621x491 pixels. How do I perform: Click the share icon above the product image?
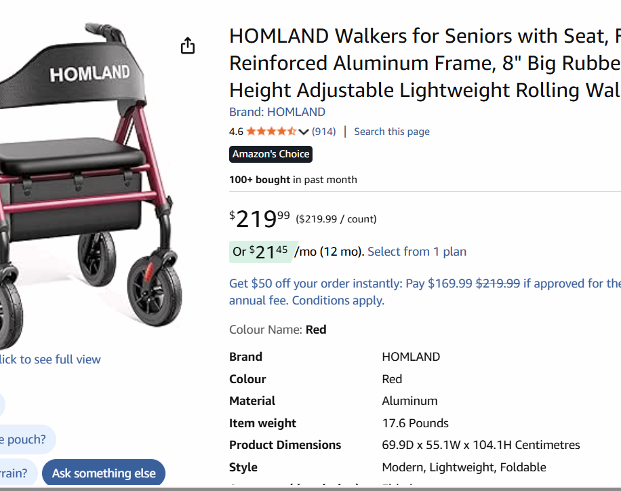(188, 45)
